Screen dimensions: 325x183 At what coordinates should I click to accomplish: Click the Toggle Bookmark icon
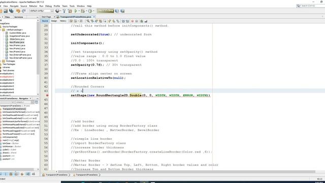118,21
